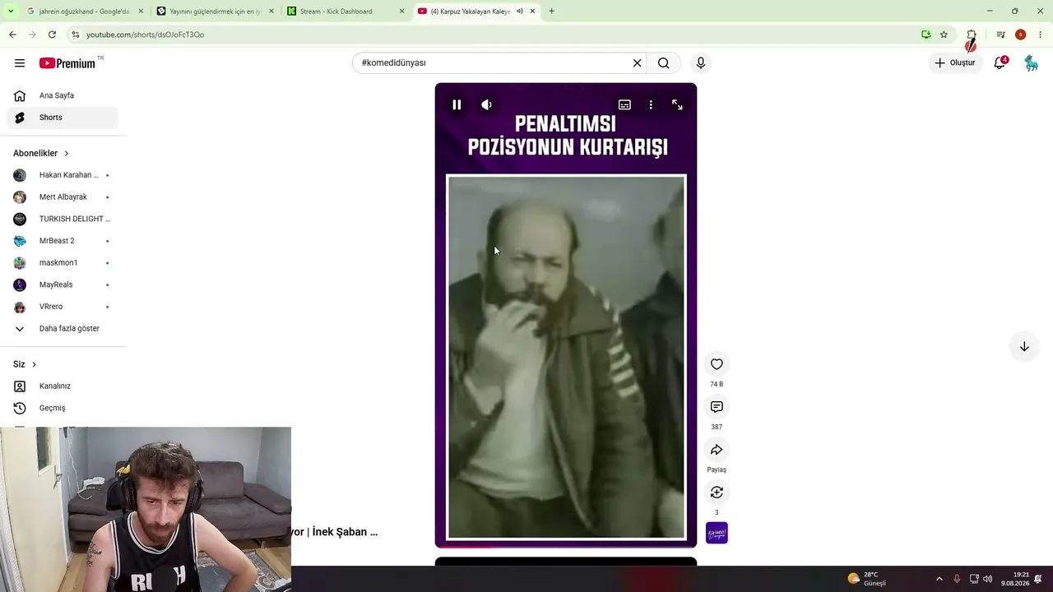Like the Short with the heart icon
This screenshot has height=592, width=1053.
click(717, 364)
